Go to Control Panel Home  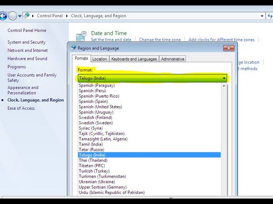27,30
